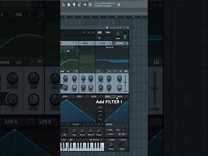Toggle the ALWAYS portamento checkbox
208x156 pixels.
[107, 140]
